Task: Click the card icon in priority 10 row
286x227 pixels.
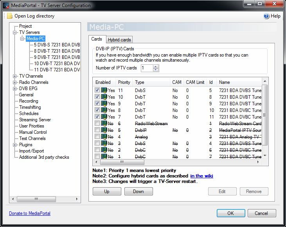Action: pyautogui.click(x=104, y=97)
